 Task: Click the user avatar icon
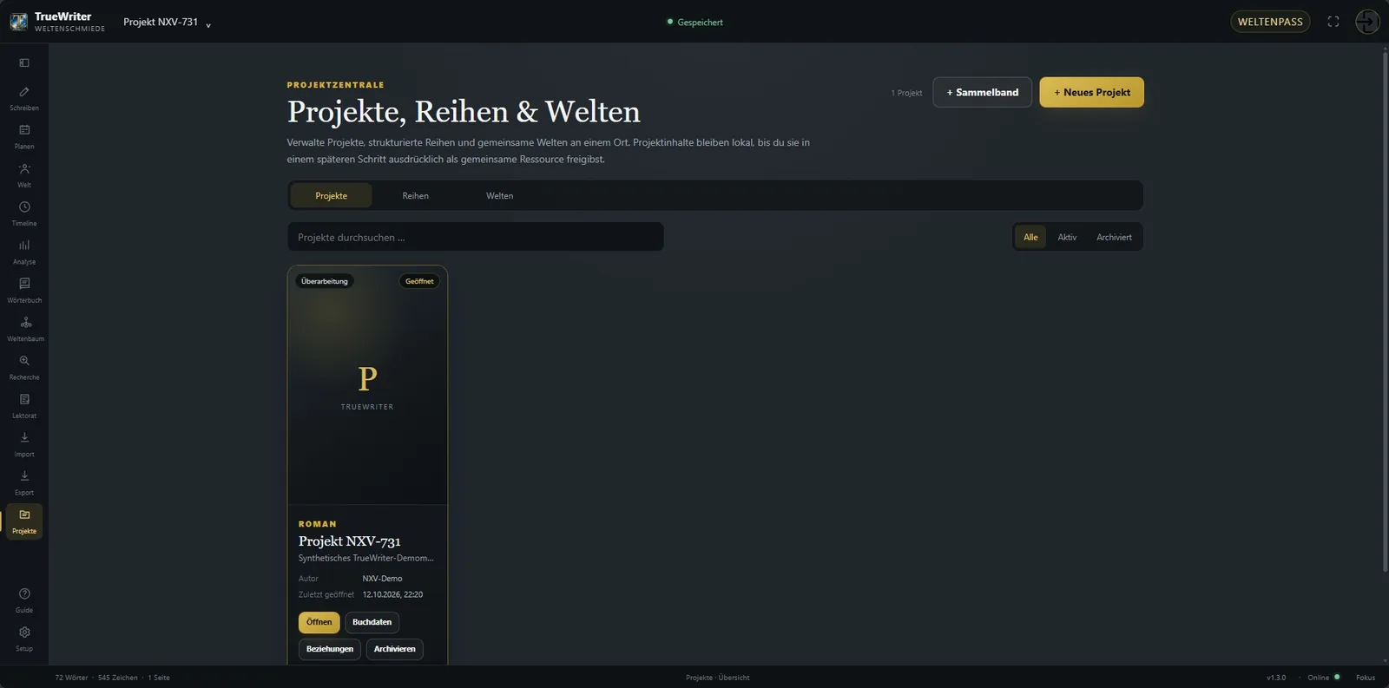click(x=1367, y=22)
